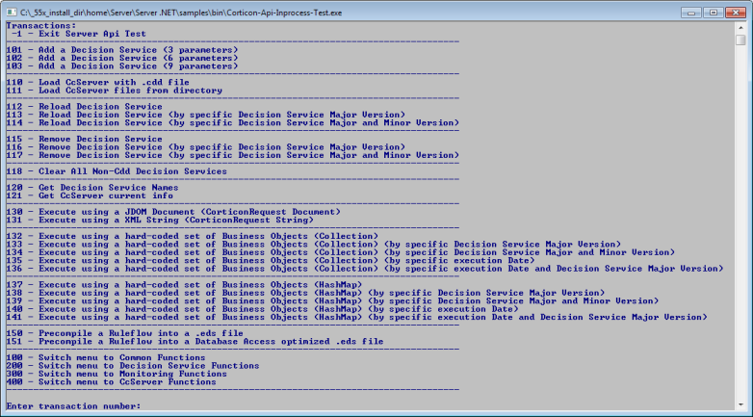Image resolution: width=753 pixels, height=417 pixels.
Task: Maximize the console window
Action: click(x=714, y=13)
